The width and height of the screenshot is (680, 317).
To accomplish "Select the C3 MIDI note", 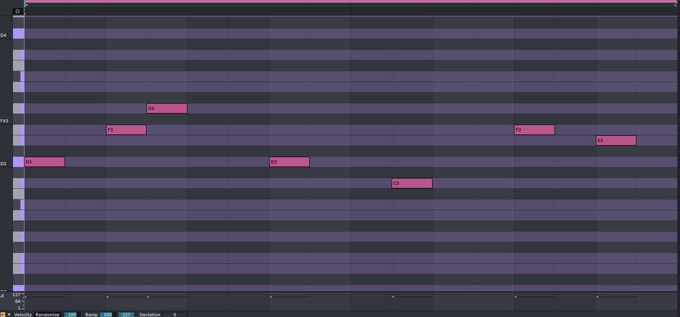I will click(412, 183).
